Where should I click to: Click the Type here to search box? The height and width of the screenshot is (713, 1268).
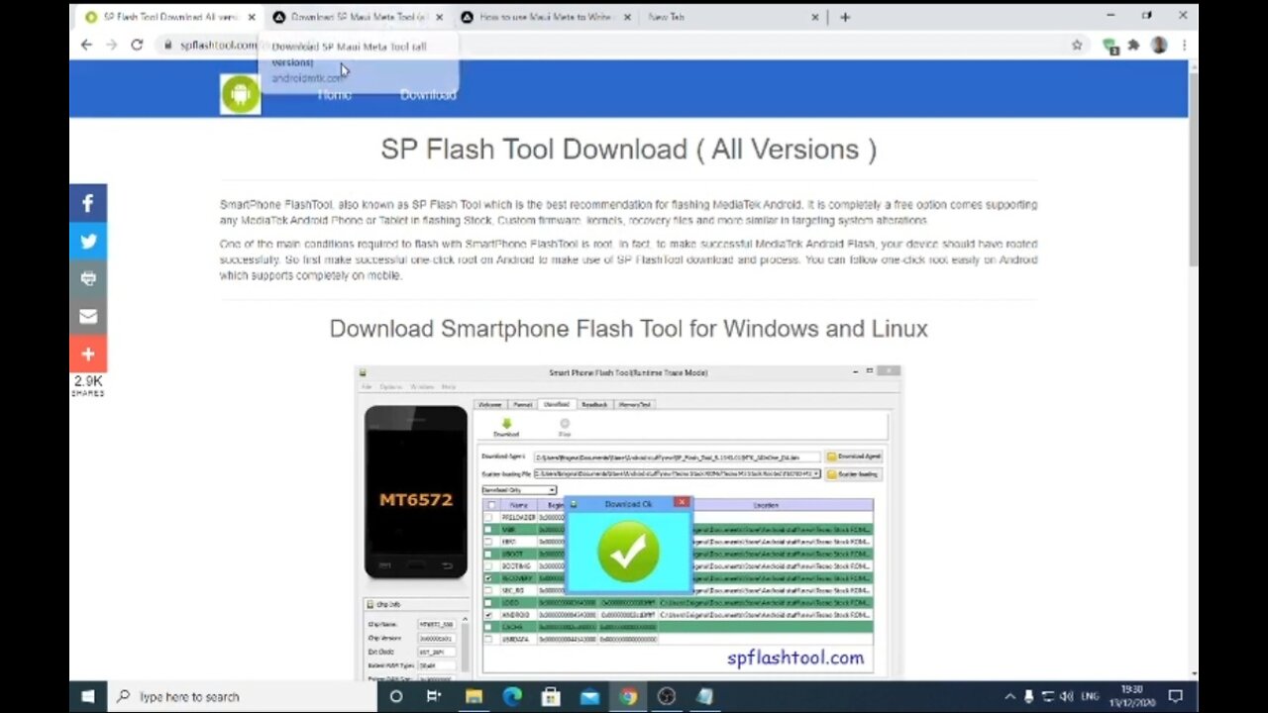point(242,696)
